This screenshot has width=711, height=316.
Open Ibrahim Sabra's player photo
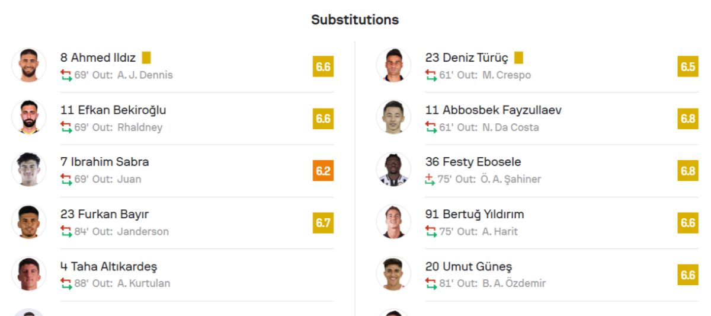click(28, 170)
